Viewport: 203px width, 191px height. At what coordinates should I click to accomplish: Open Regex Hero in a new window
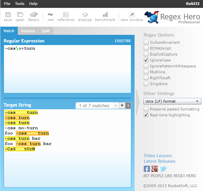[132, 17]
